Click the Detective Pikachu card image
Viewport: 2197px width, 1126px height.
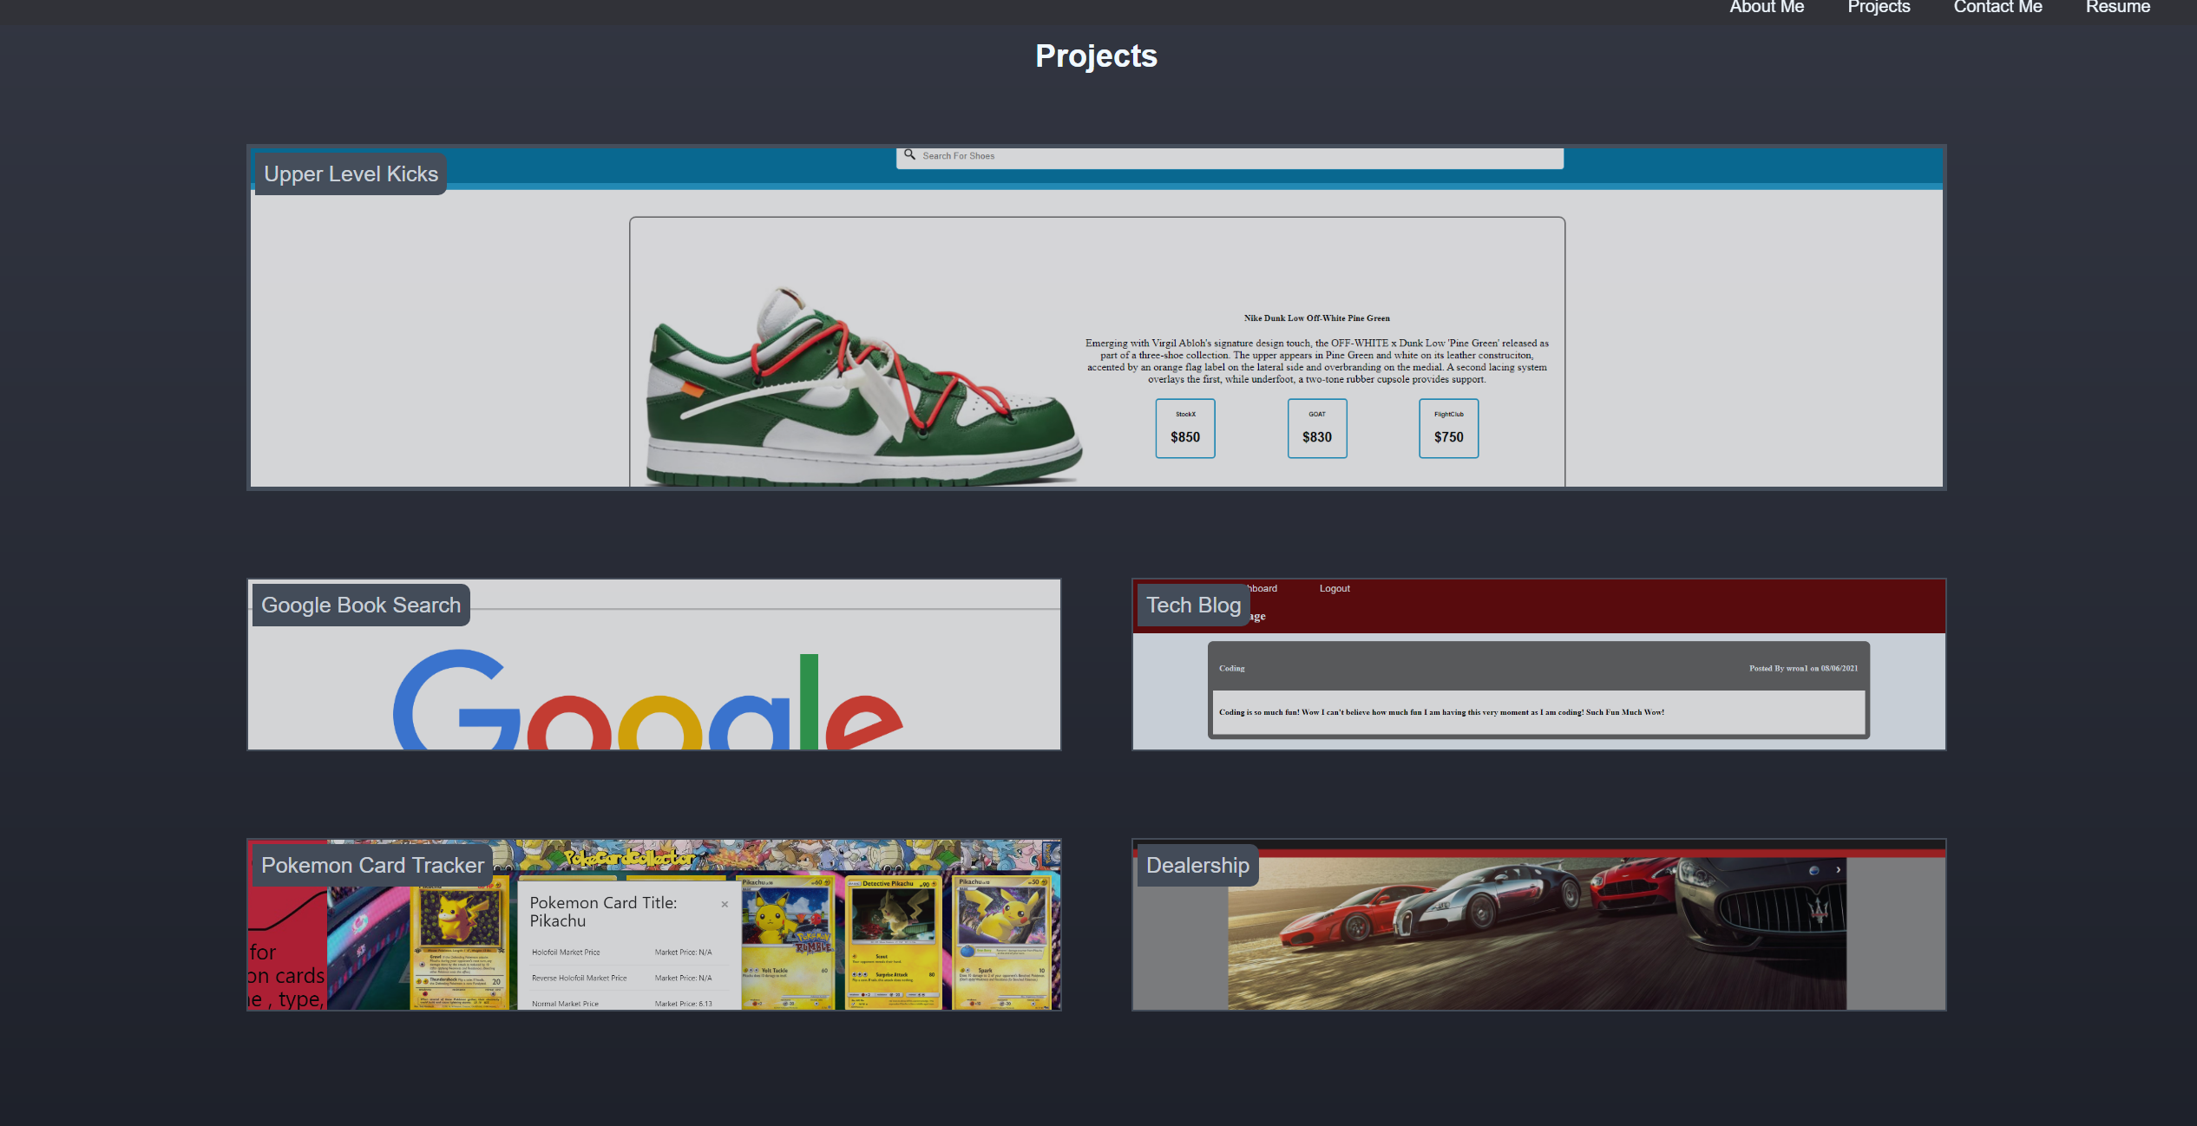pos(893,941)
